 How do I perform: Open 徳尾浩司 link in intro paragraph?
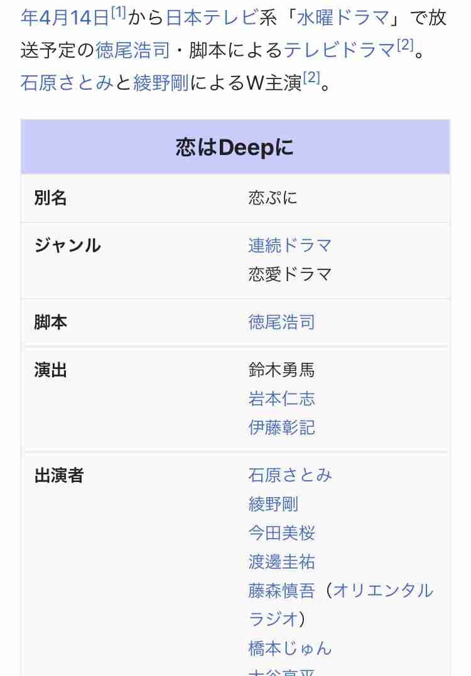click(133, 50)
